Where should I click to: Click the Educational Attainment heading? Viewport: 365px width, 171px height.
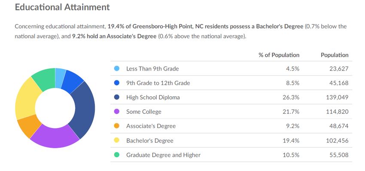(62, 7)
